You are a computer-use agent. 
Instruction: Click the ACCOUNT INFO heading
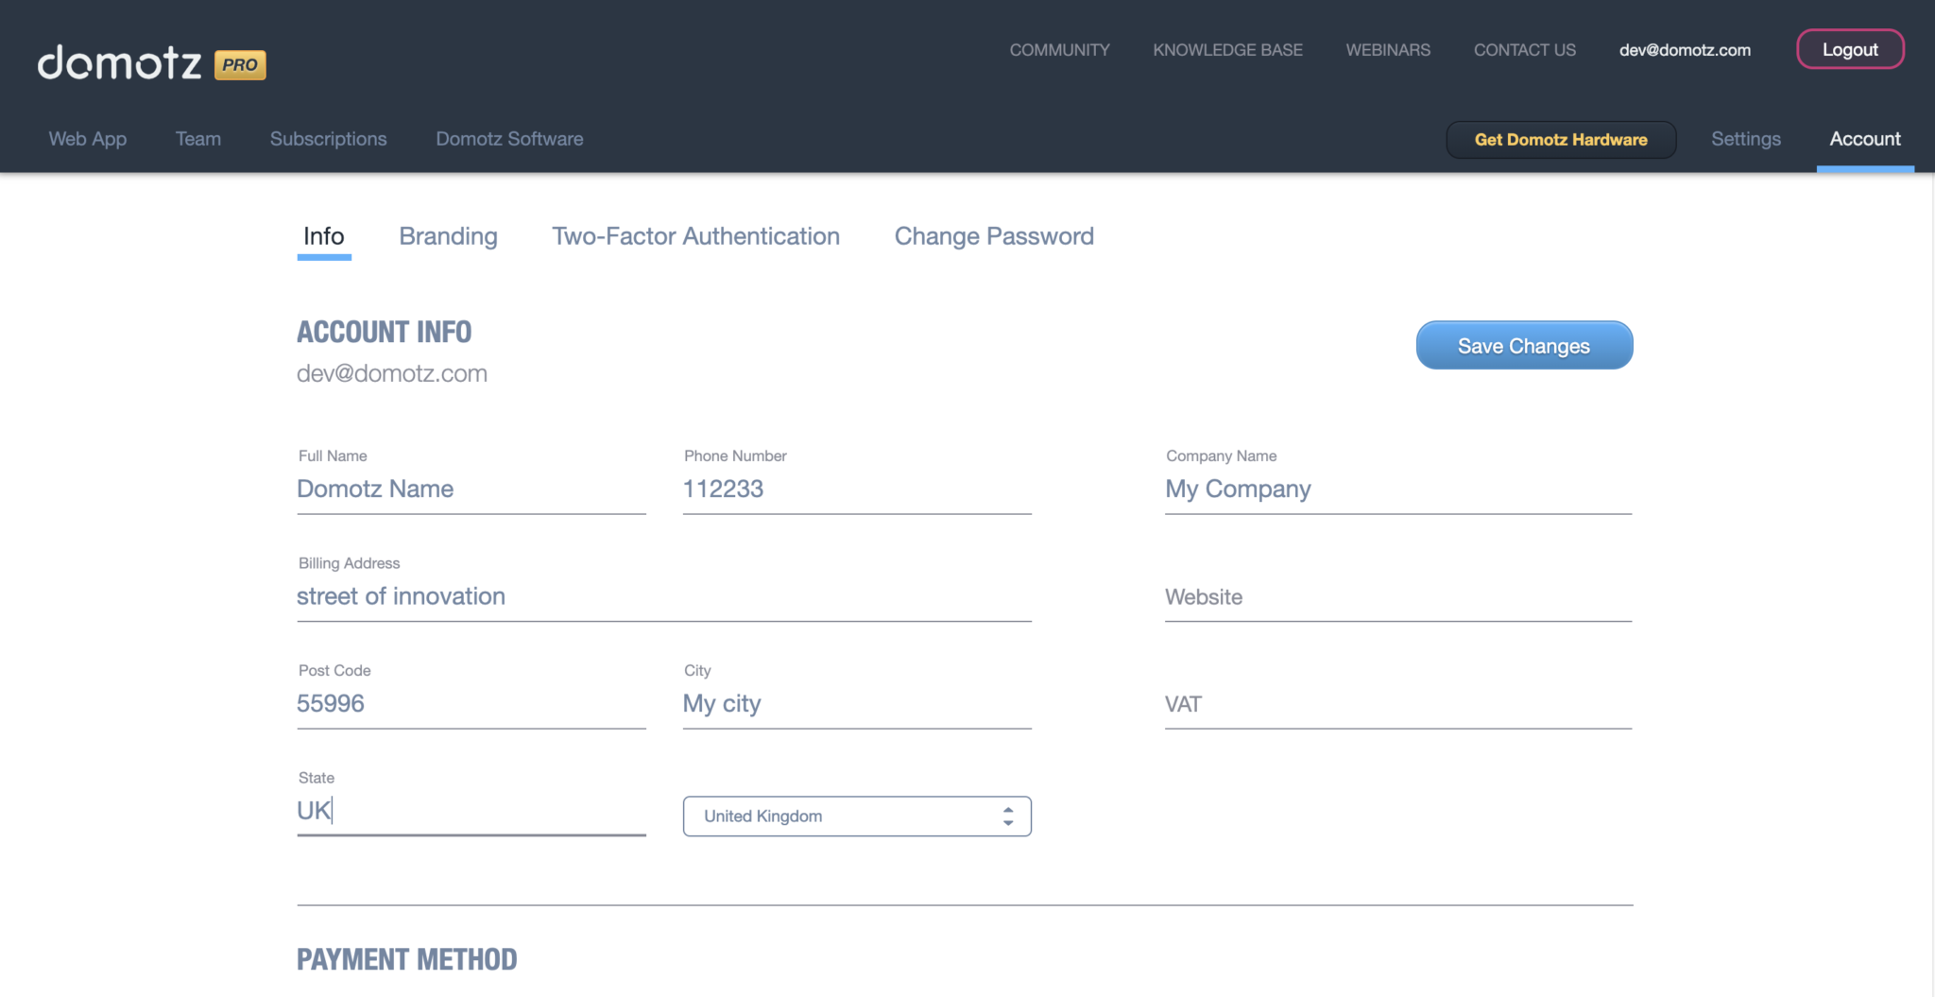[384, 333]
